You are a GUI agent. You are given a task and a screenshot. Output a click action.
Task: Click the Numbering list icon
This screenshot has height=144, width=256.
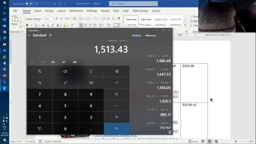[x=88, y=19]
